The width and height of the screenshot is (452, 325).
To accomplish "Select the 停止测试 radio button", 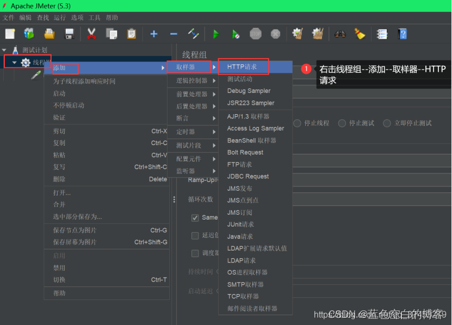I will pos(342,123).
